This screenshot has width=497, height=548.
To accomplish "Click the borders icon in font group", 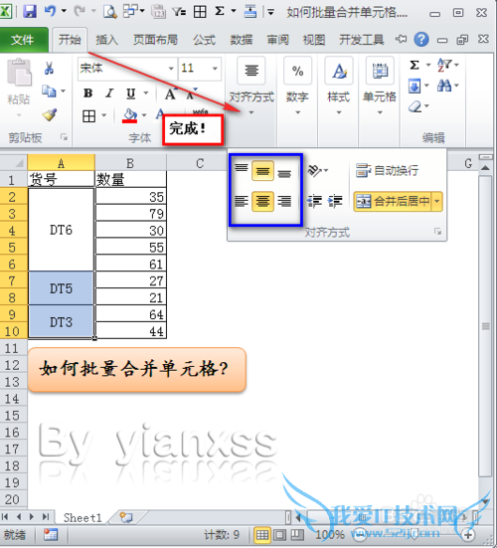I will [x=89, y=116].
